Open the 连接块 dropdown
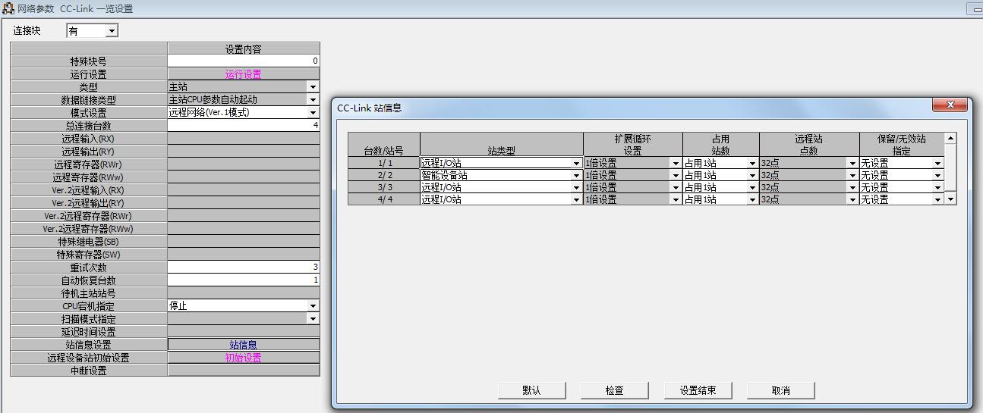The width and height of the screenshot is (983, 413). pos(112,31)
